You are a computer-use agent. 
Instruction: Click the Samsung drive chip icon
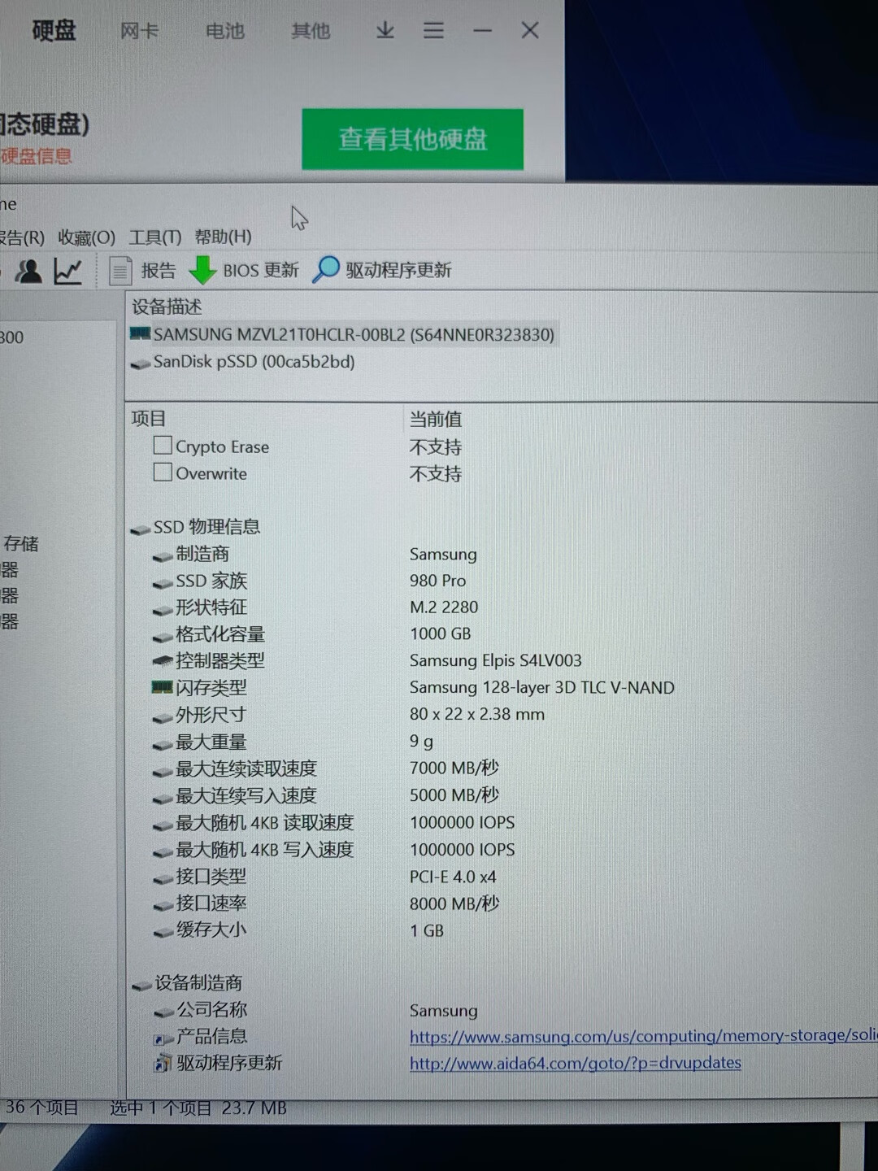click(x=140, y=334)
